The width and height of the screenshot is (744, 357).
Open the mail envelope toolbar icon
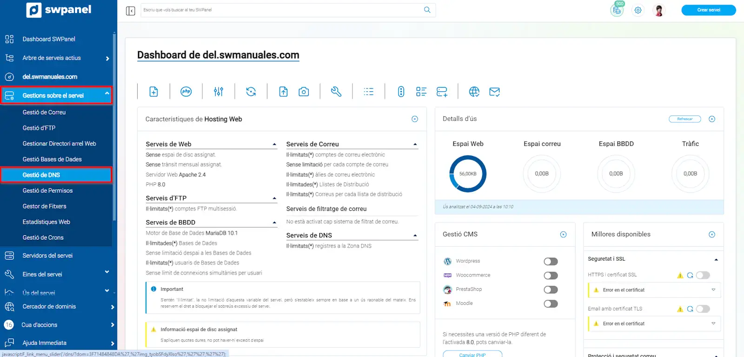click(495, 92)
